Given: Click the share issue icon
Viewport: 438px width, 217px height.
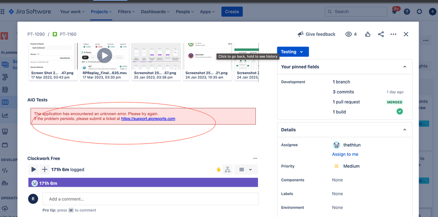Looking at the screenshot, I should (x=381, y=34).
